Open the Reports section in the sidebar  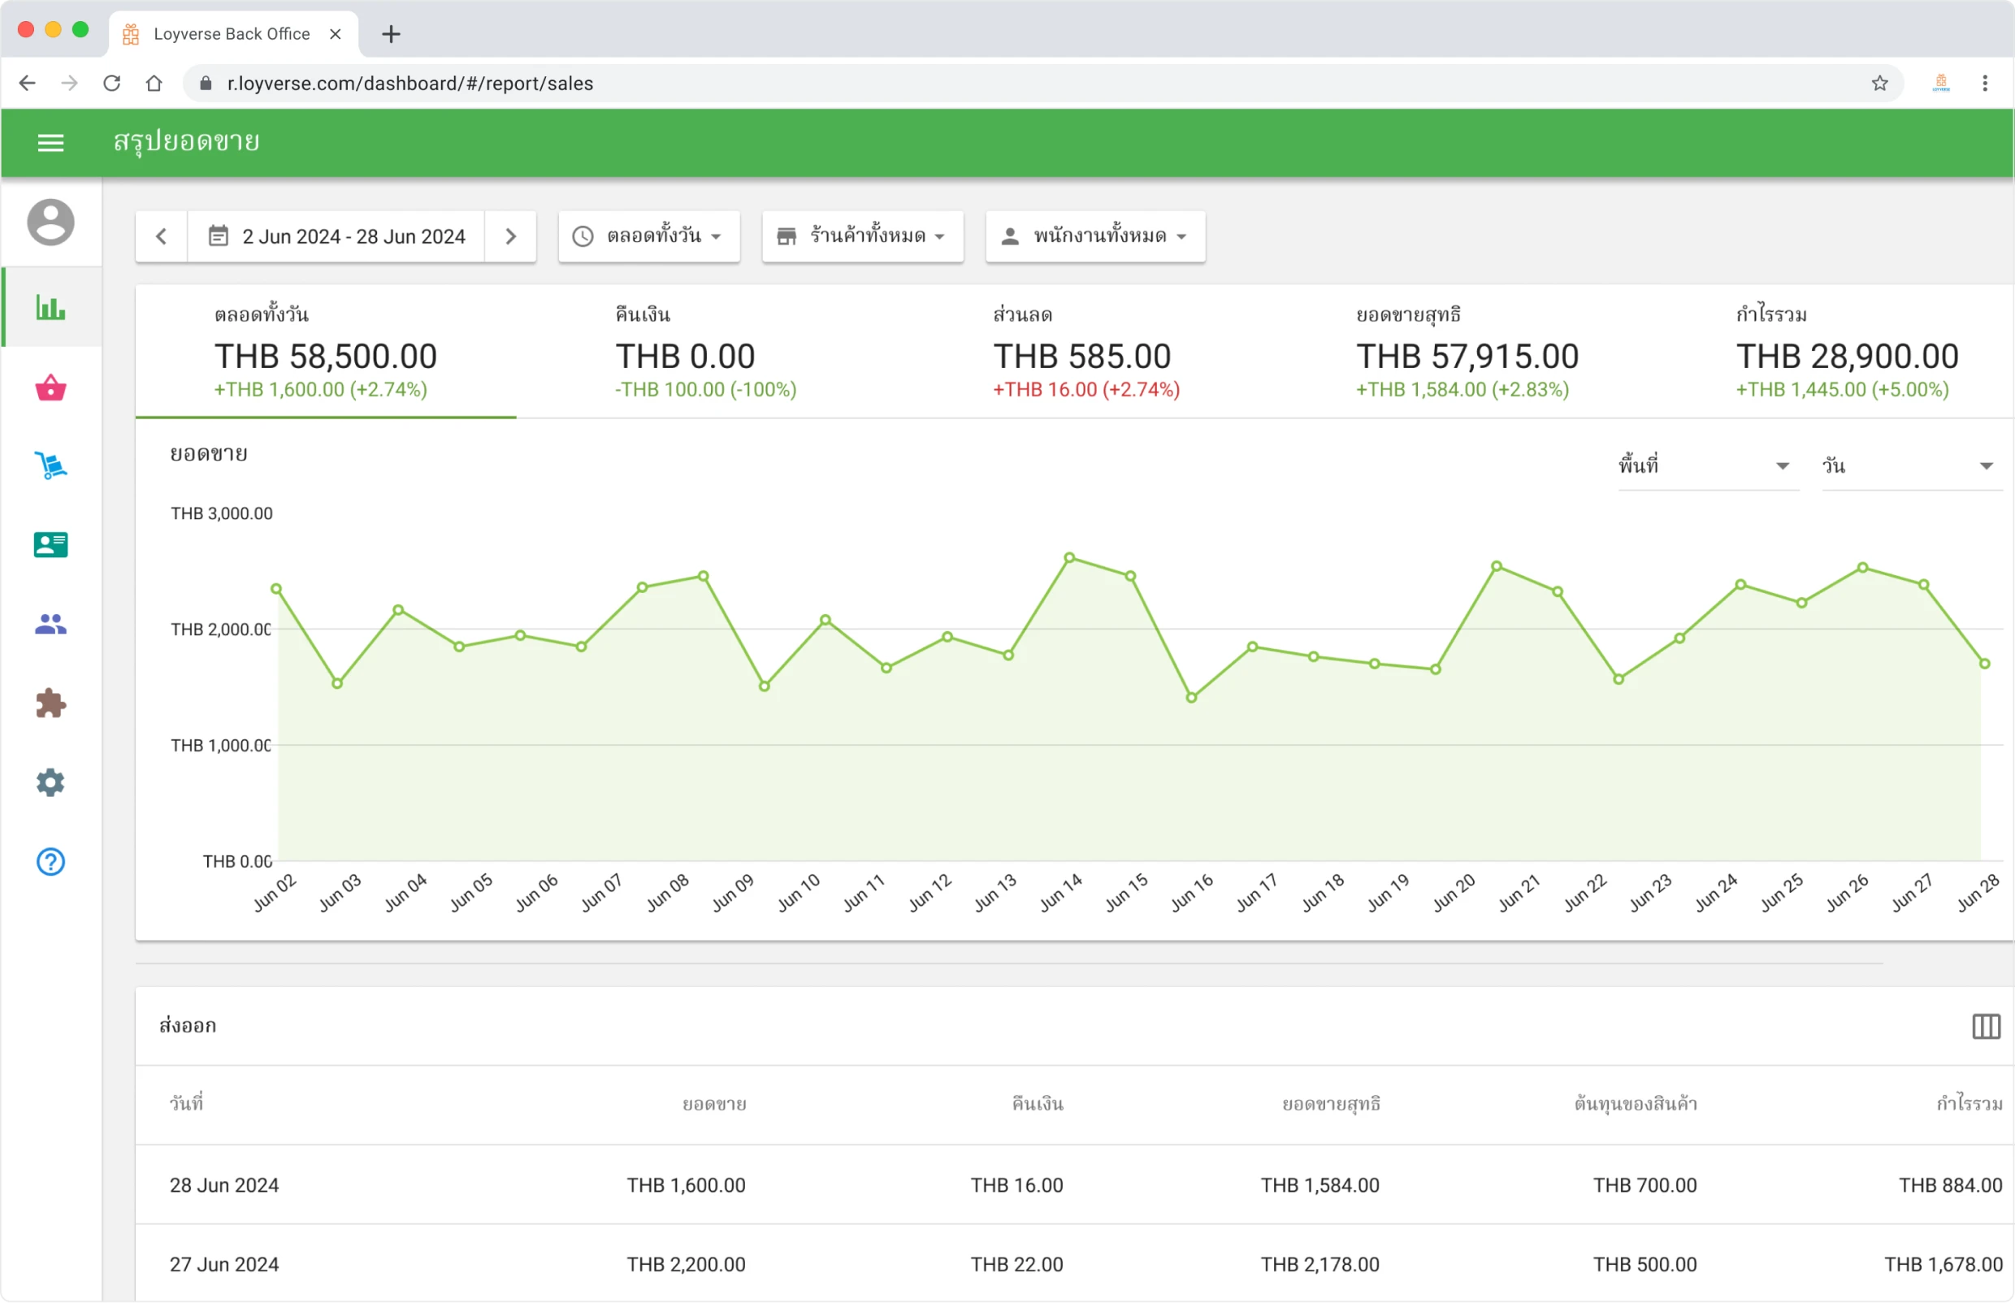click(50, 309)
